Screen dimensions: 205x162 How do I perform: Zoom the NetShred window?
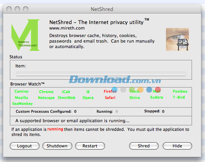(x=26, y=9)
